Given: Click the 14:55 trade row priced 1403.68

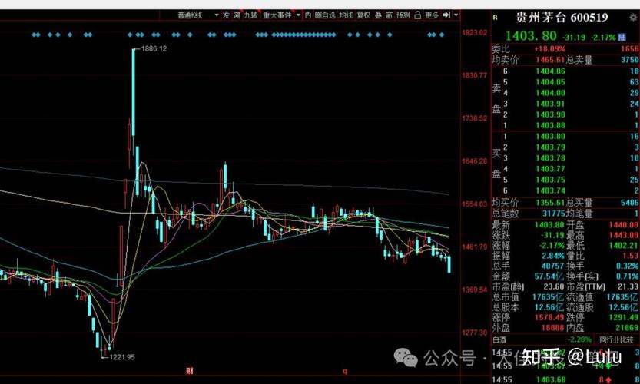Looking at the screenshot, I should coord(551,379).
